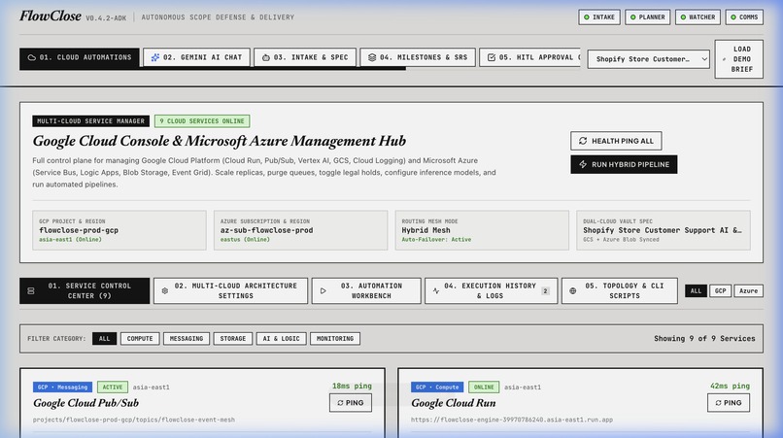
Task: Open 04. Execution History & Logs sub-tab
Action: pyautogui.click(x=491, y=290)
